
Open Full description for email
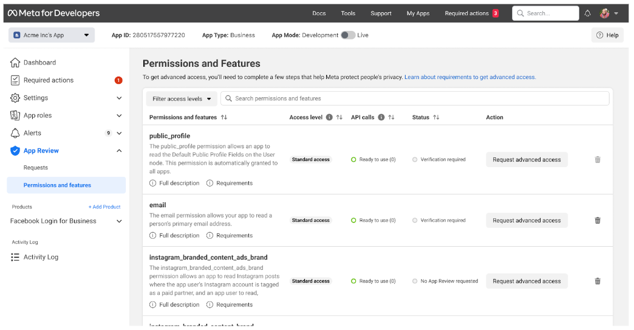(174, 235)
